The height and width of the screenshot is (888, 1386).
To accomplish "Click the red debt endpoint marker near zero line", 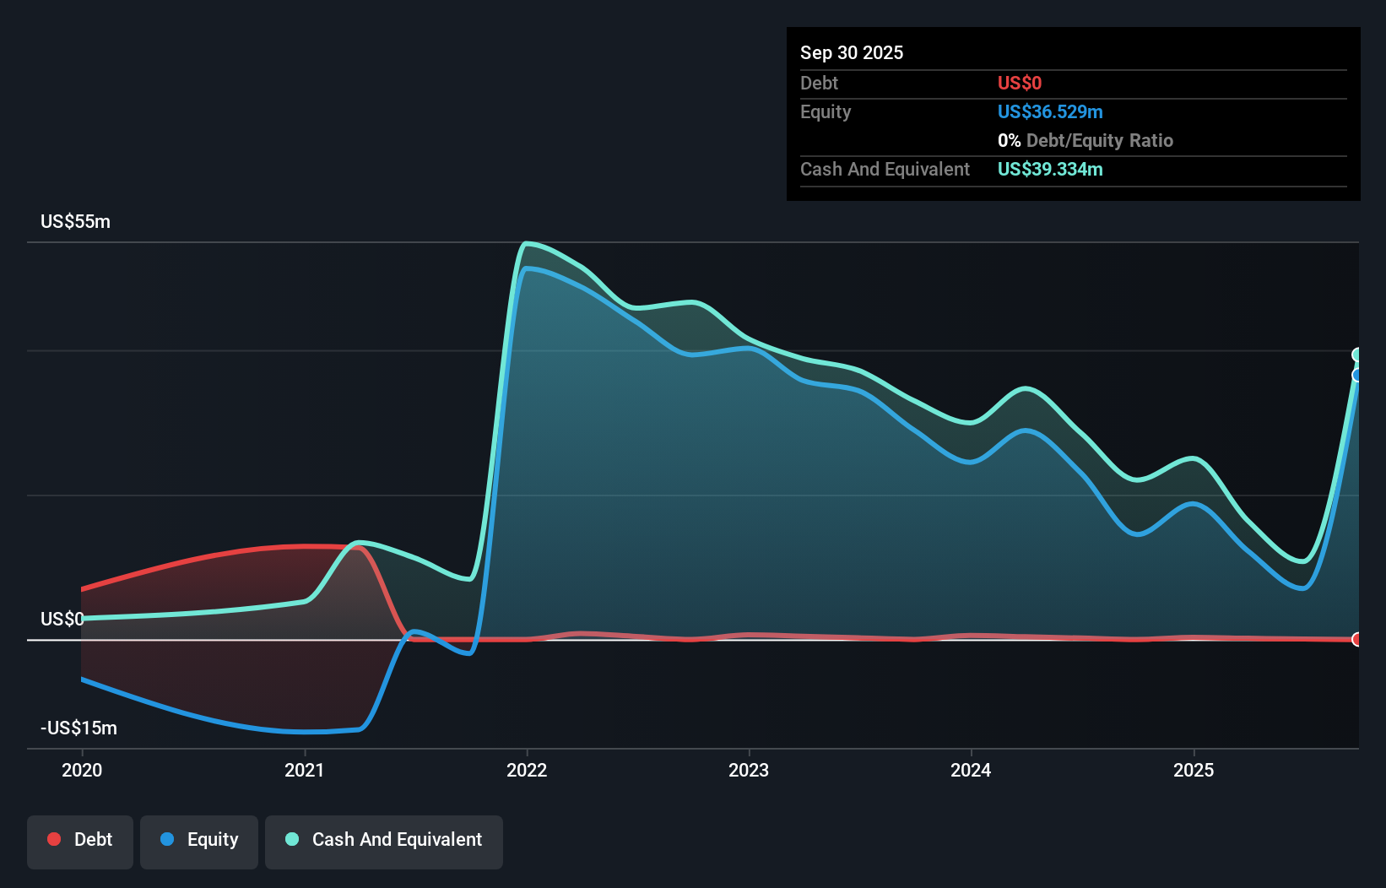I will pos(1356,639).
